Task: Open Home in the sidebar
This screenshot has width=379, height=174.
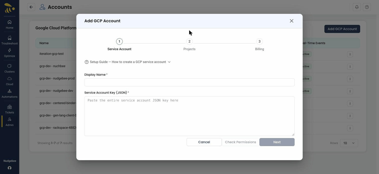Action: [10, 24]
